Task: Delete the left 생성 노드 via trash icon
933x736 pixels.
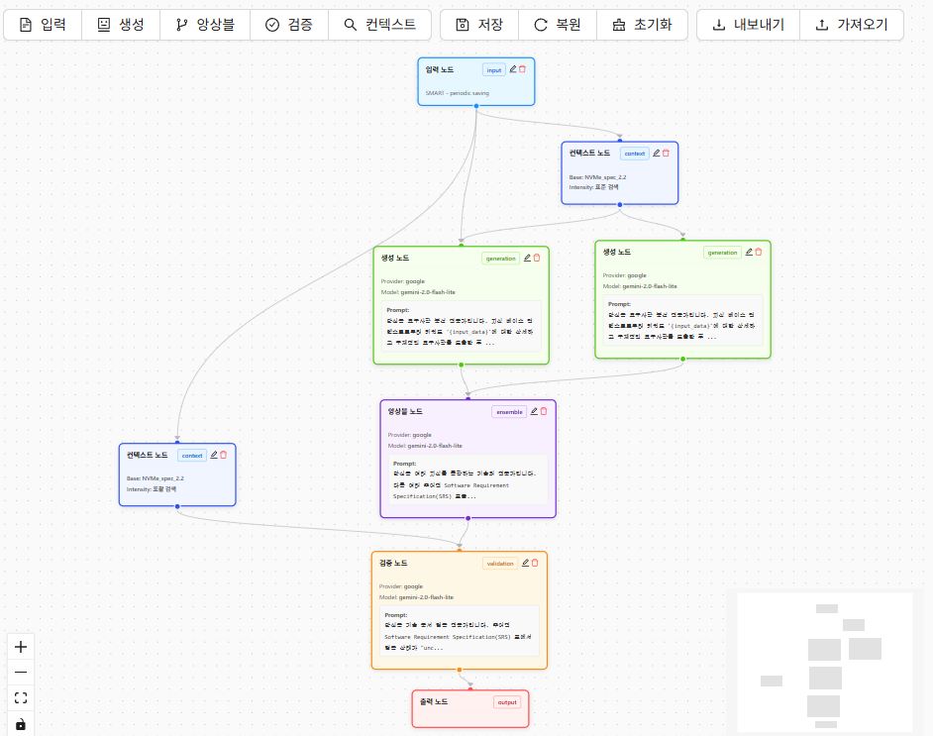Action: pyautogui.click(x=537, y=258)
